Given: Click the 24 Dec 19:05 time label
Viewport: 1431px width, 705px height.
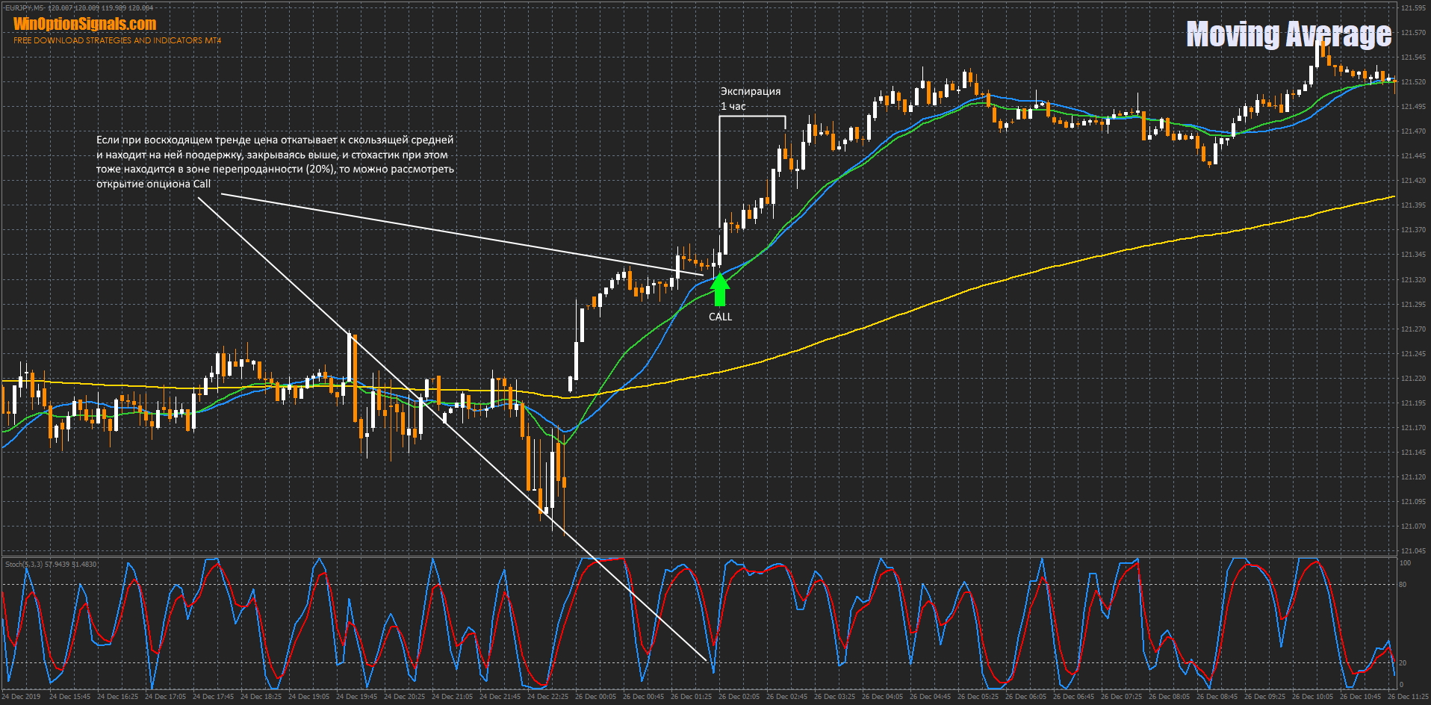Looking at the screenshot, I should (308, 697).
